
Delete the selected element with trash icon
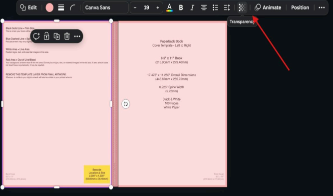click(67, 36)
